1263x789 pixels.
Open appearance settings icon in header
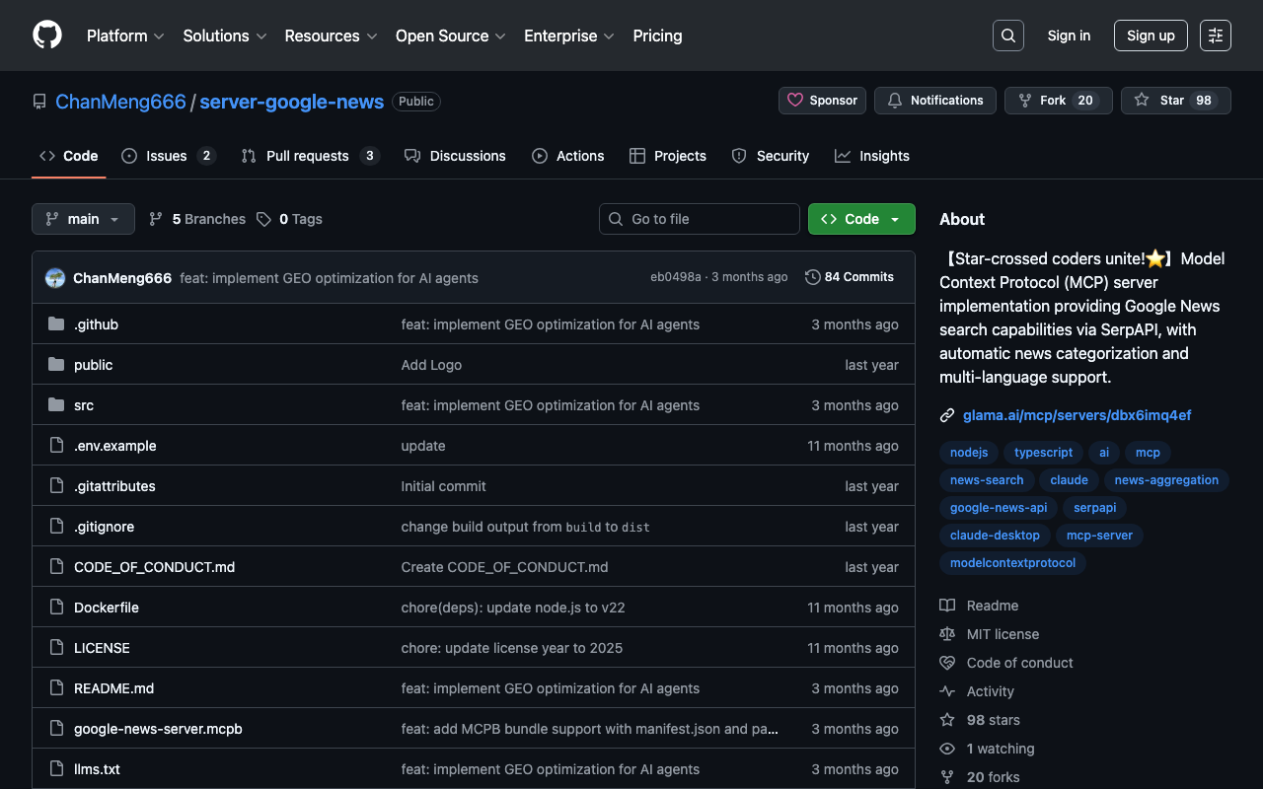click(x=1215, y=36)
